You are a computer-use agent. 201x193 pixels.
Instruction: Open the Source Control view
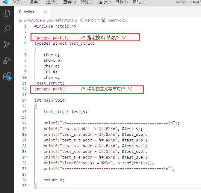[7, 44]
